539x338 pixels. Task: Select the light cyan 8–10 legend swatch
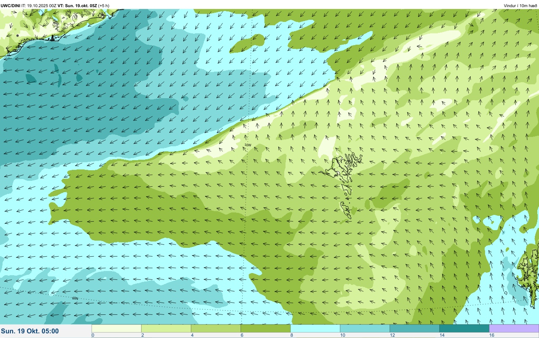(x=315, y=328)
